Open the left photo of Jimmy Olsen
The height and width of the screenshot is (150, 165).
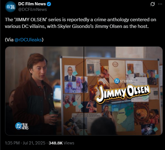click(x=44, y=91)
